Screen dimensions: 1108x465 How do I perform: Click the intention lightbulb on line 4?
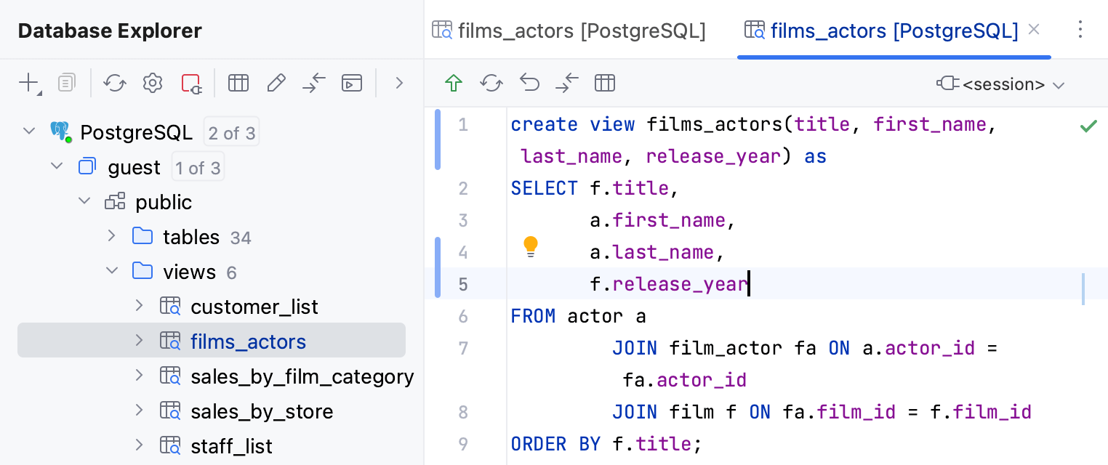(x=530, y=247)
